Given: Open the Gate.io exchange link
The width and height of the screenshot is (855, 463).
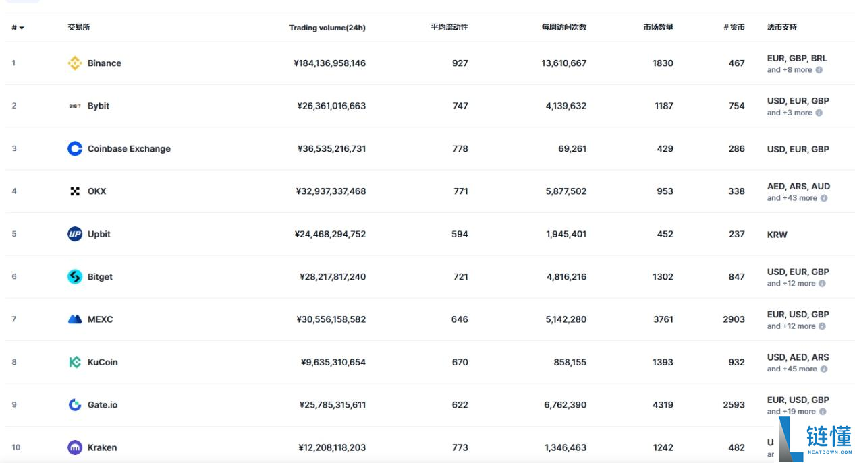Looking at the screenshot, I should pyautogui.click(x=103, y=404).
